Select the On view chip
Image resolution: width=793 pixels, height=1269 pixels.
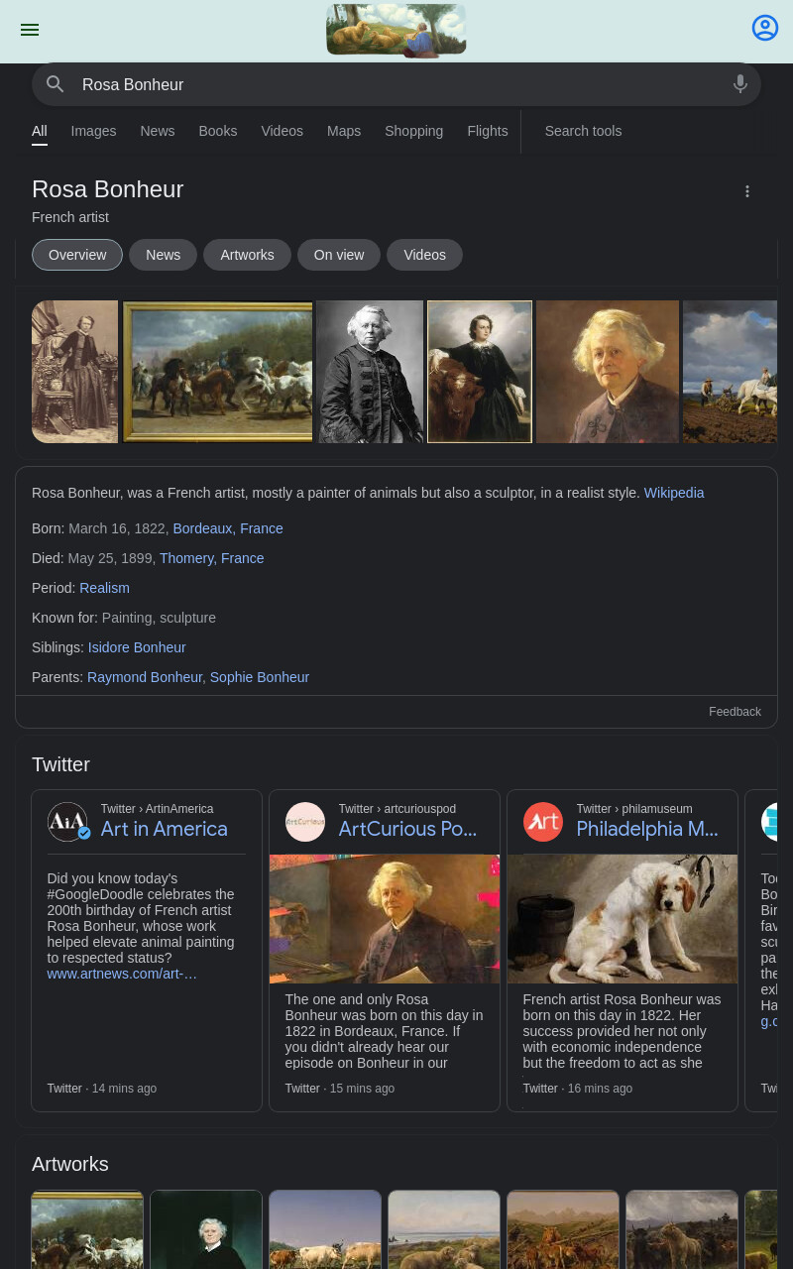pos(339,255)
